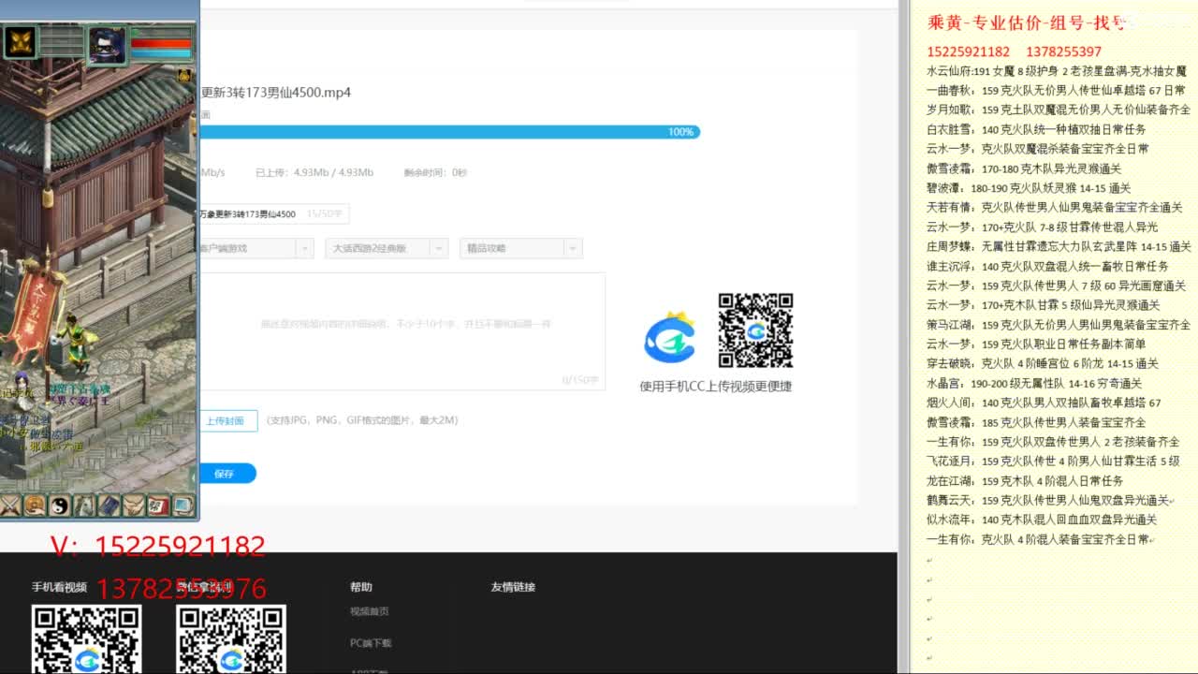This screenshot has width=1198, height=674.
Task: Click the 烟火人间 line in document
Action: tap(1044, 403)
